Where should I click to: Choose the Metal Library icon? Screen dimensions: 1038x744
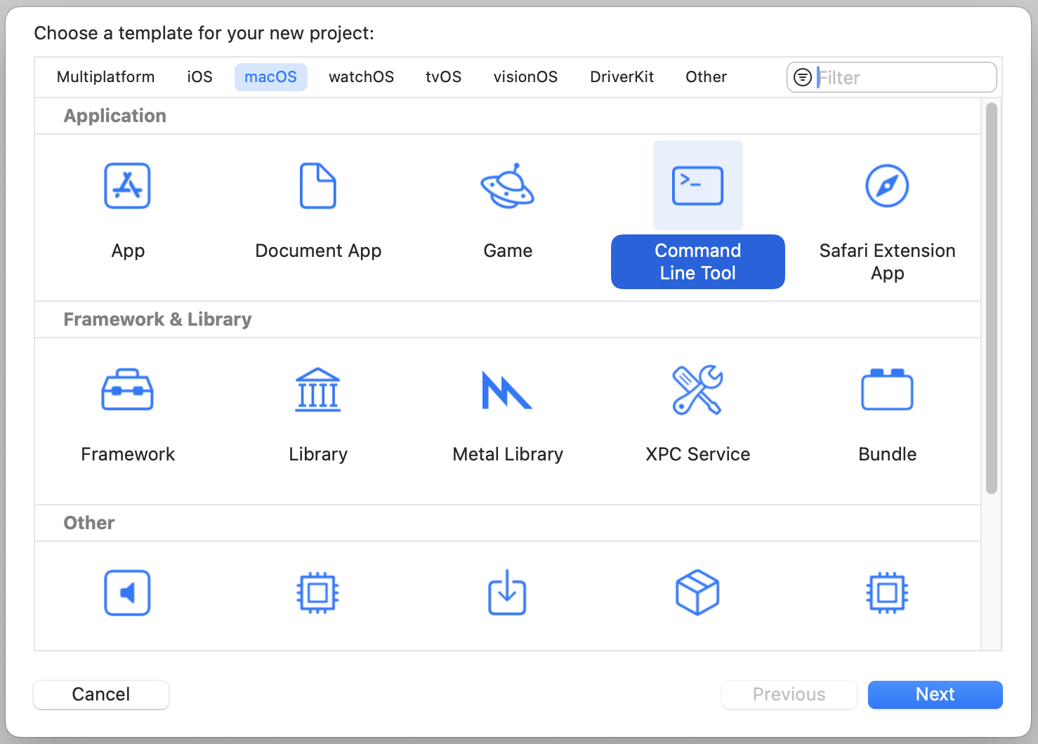(x=507, y=390)
